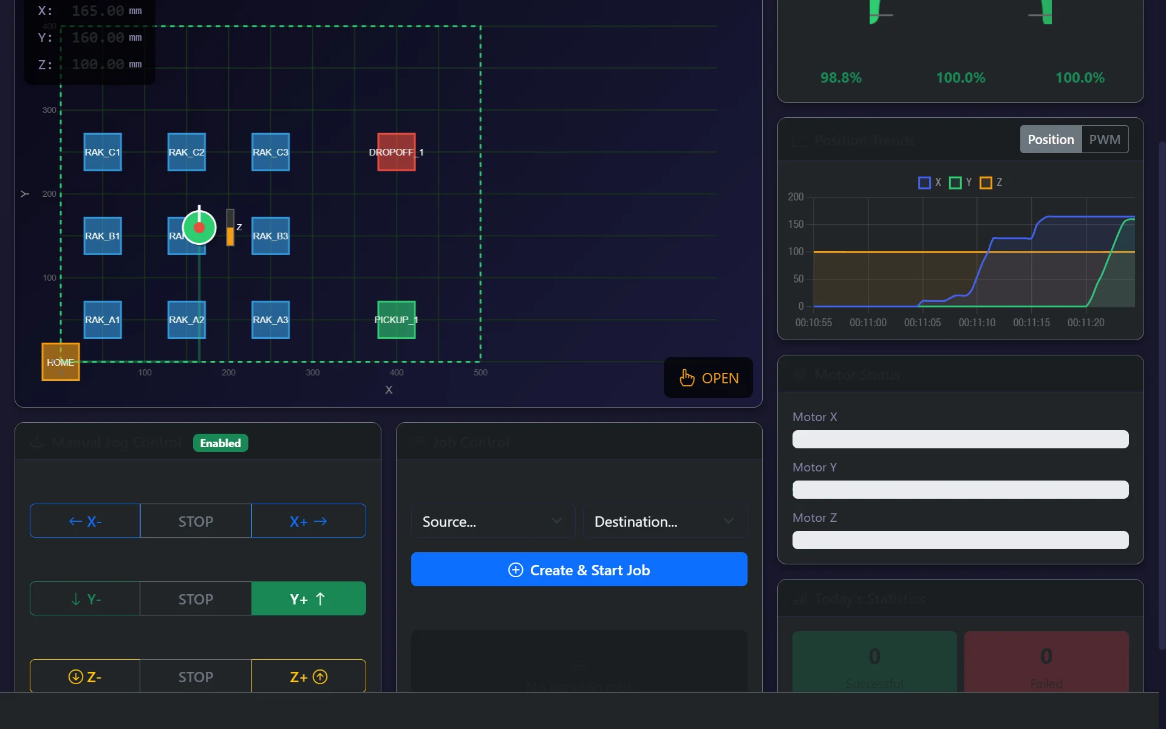Image resolution: width=1166 pixels, height=729 pixels.
Task: Click the Failed jobs counter card
Action: coord(1046,662)
